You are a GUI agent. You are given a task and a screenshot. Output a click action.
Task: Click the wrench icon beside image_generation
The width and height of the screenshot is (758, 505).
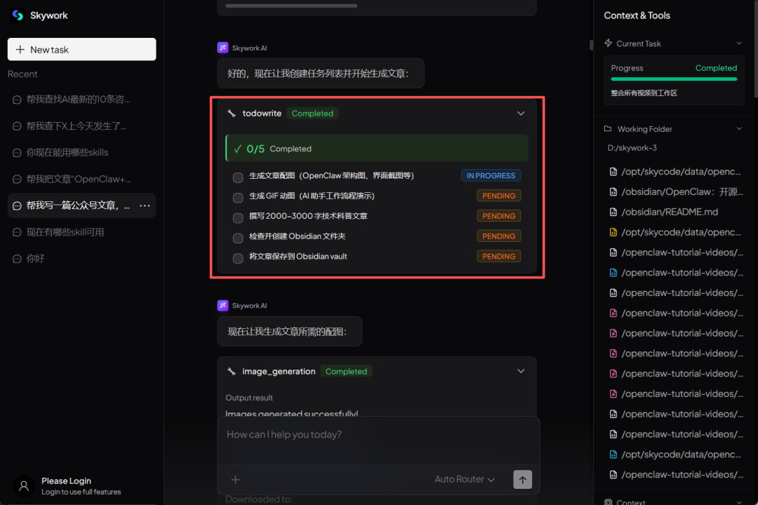[232, 372]
